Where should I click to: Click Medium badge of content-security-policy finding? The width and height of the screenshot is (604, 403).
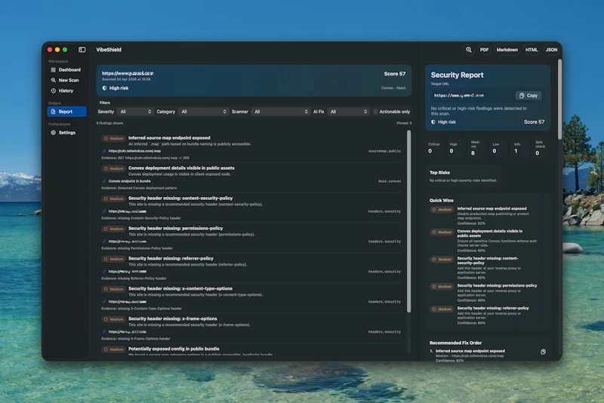point(114,198)
